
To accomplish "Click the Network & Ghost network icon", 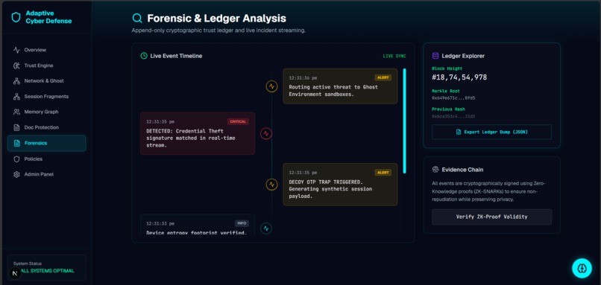I will coord(16,81).
